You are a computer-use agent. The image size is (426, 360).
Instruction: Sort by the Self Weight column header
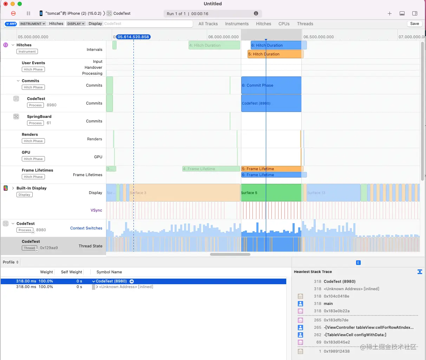coord(71,272)
